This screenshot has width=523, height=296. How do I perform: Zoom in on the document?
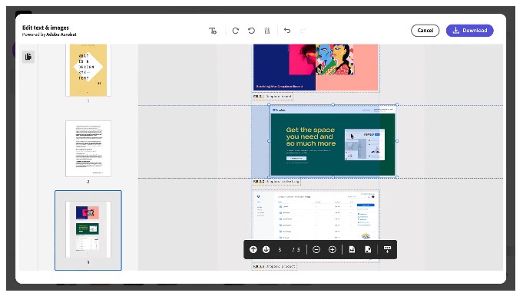pyautogui.click(x=333, y=249)
